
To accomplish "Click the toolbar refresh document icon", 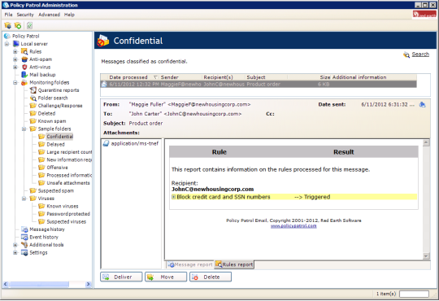I will (29, 26).
